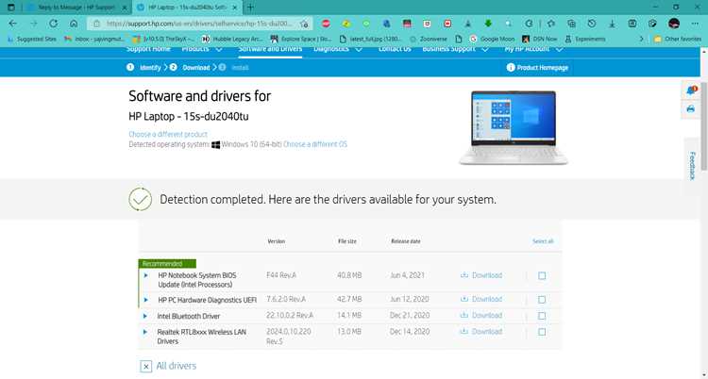Click the download icon for Intel Bluetooth Driver
This screenshot has height=379, width=708.
coord(464,316)
